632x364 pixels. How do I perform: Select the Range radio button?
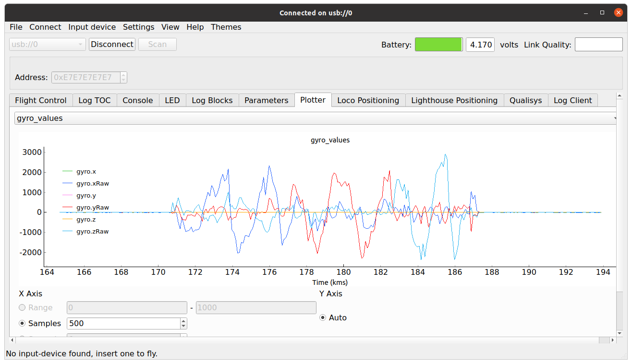22,308
